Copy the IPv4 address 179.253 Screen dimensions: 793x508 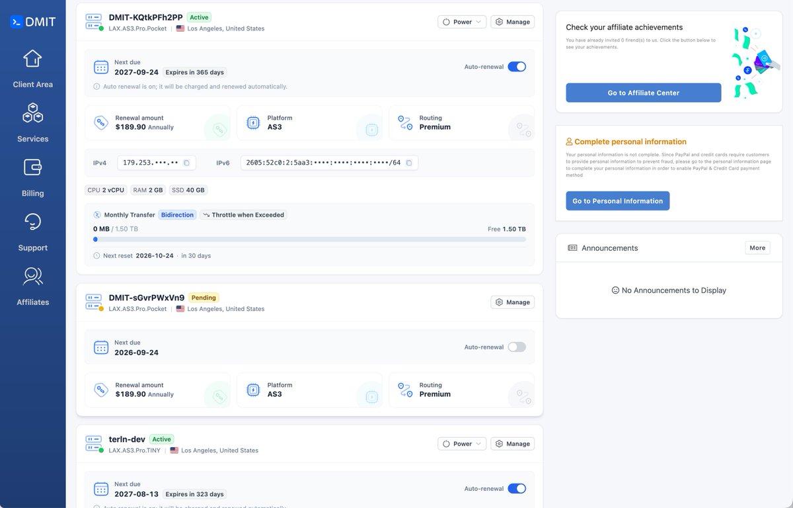click(x=186, y=163)
